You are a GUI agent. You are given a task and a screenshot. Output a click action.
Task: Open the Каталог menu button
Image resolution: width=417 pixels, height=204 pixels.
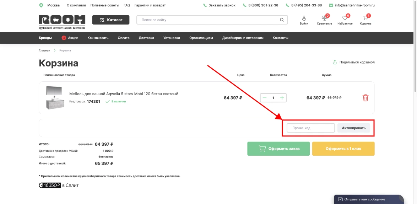(111, 20)
